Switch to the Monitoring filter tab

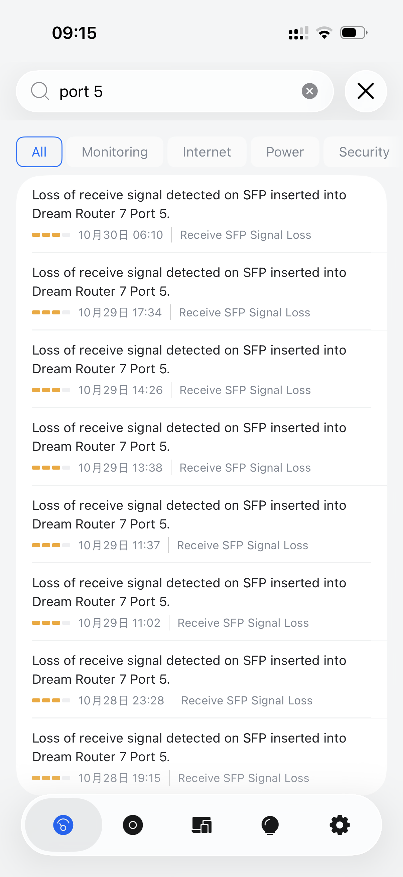(x=115, y=152)
